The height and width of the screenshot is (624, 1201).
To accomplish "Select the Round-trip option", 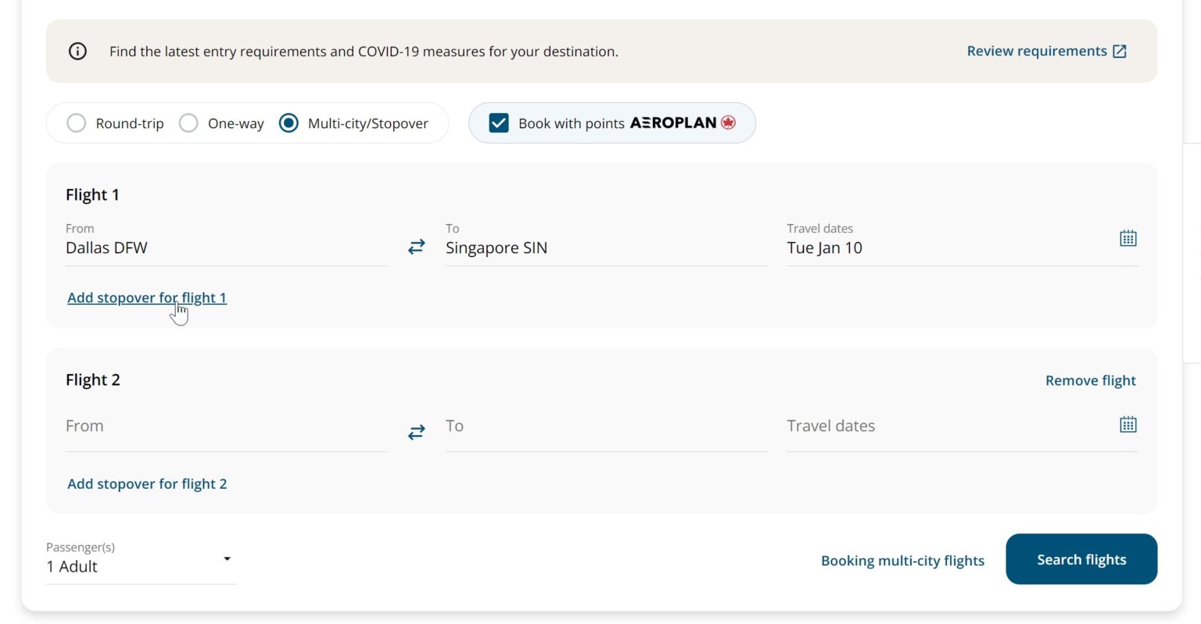I will (76, 123).
